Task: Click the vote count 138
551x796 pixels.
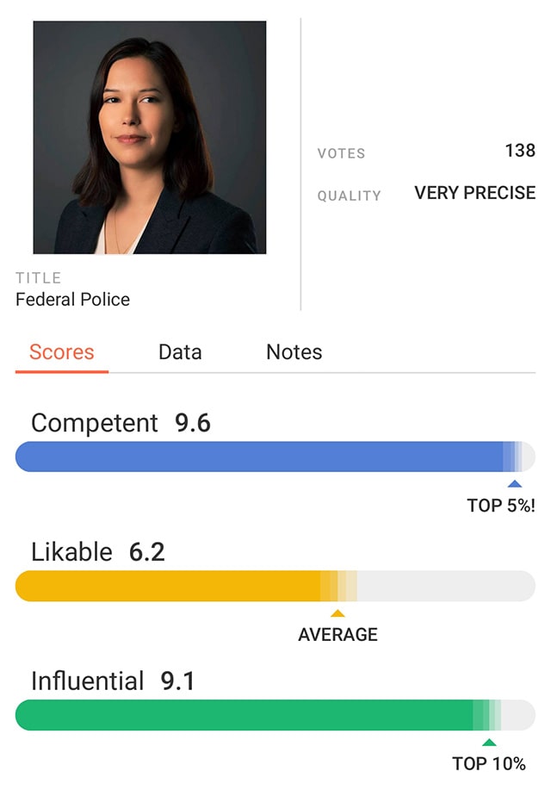Action: coord(520,151)
